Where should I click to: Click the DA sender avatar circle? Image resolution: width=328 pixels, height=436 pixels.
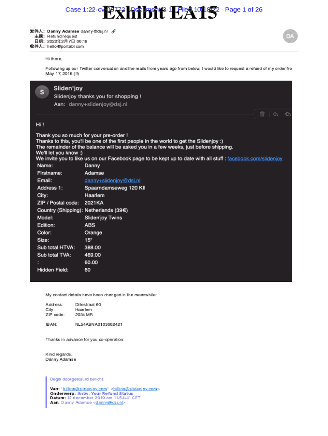[x=290, y=36]
